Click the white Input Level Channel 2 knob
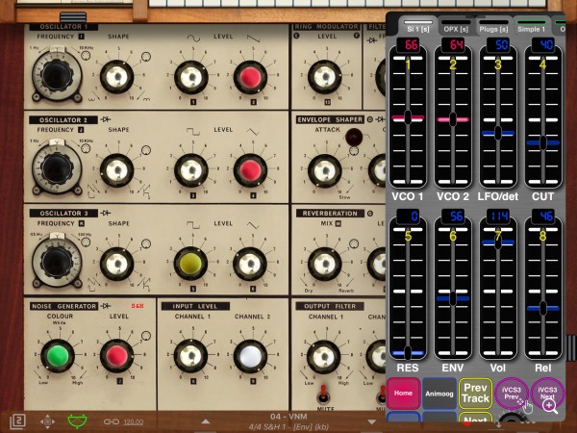The height and width of the screenshot is (433, 577). pyautogui.click(x=250, y=356)
